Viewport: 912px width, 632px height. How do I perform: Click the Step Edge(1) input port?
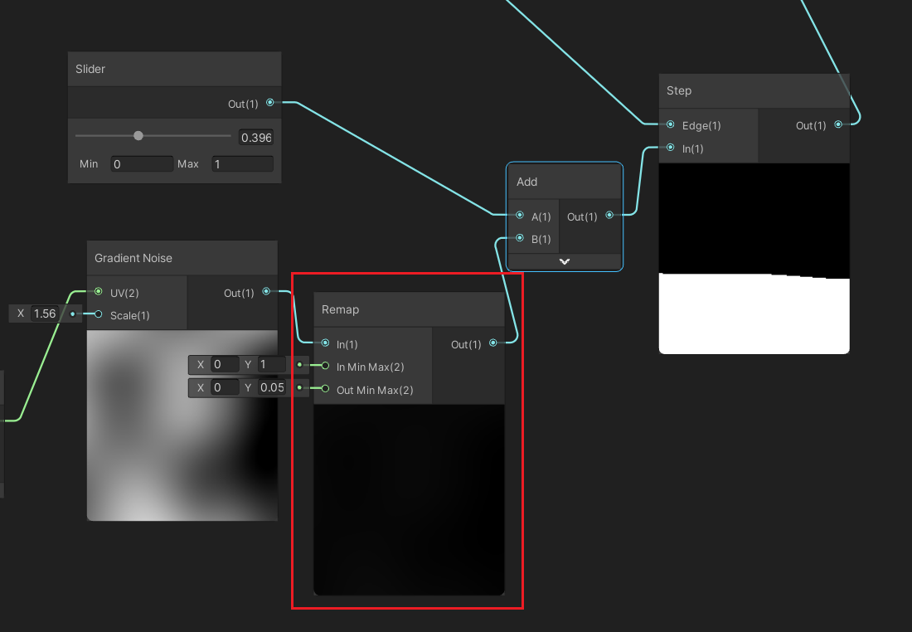(671, 124)
